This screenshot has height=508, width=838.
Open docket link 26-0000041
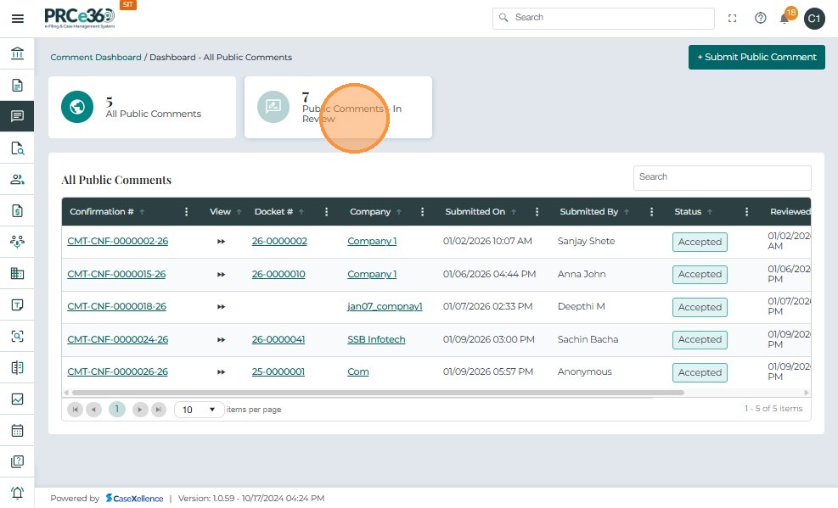click(x=278, y=339)
